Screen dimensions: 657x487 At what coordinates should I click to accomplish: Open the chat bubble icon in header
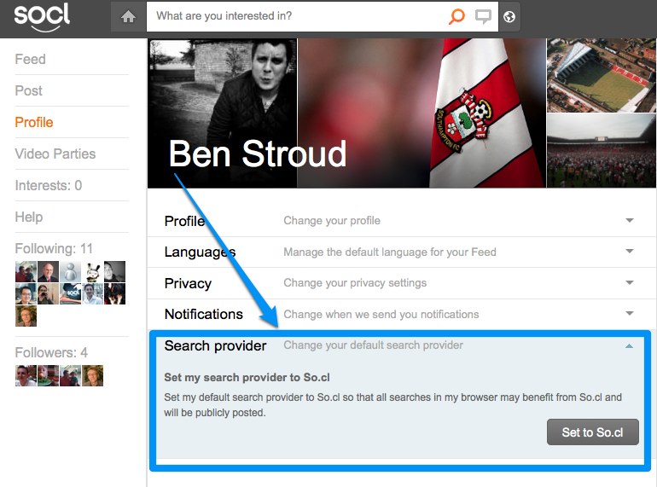484,16
